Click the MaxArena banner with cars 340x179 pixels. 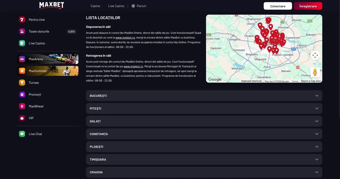(48, 59)
